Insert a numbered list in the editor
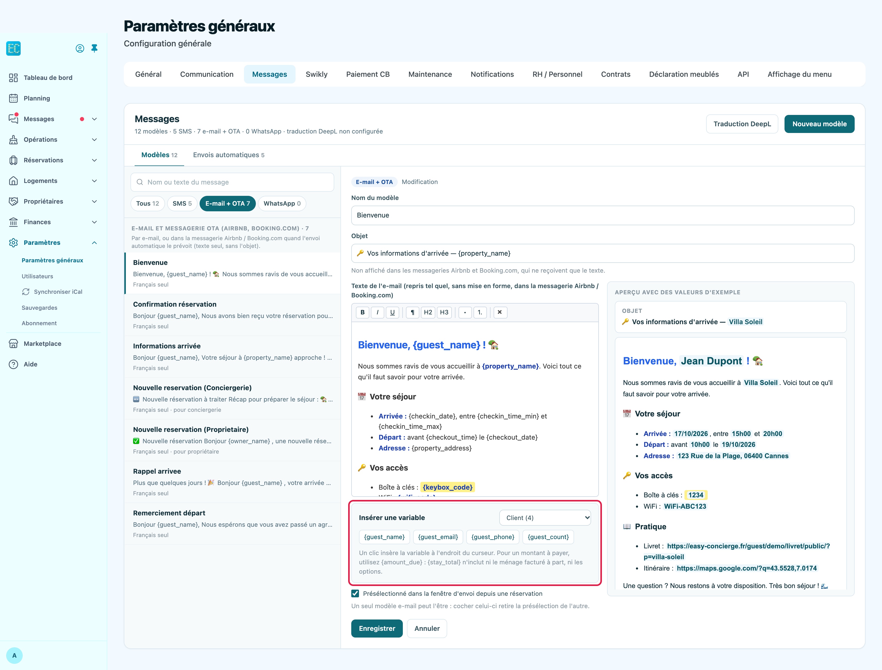Viewport: 882px width, 670px height. point(480,312)
